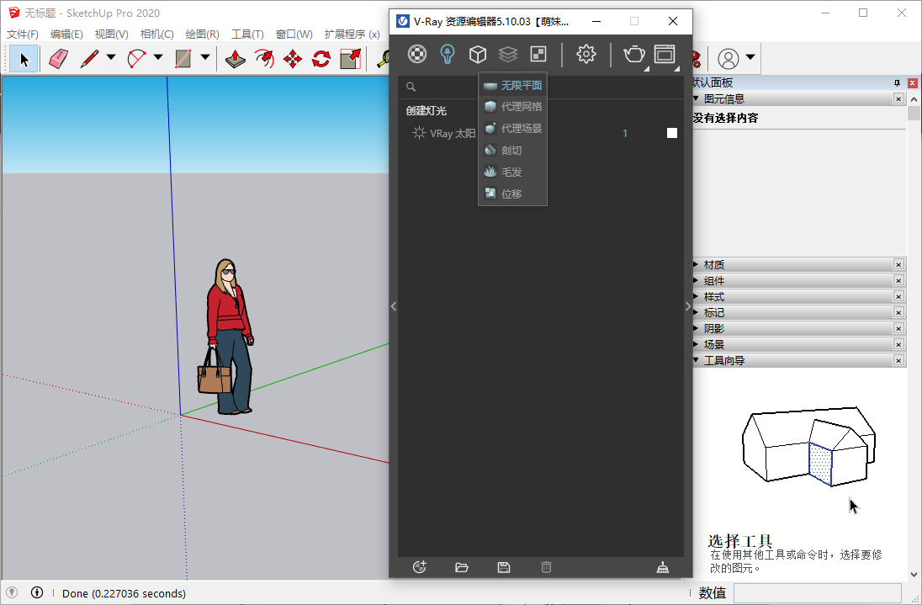Select the Select arrow tool
The height and width of the screenshot is (605, 922).
23,58
